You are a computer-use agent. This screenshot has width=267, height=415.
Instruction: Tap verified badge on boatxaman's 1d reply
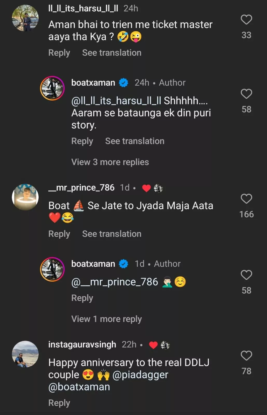point(124,264)
